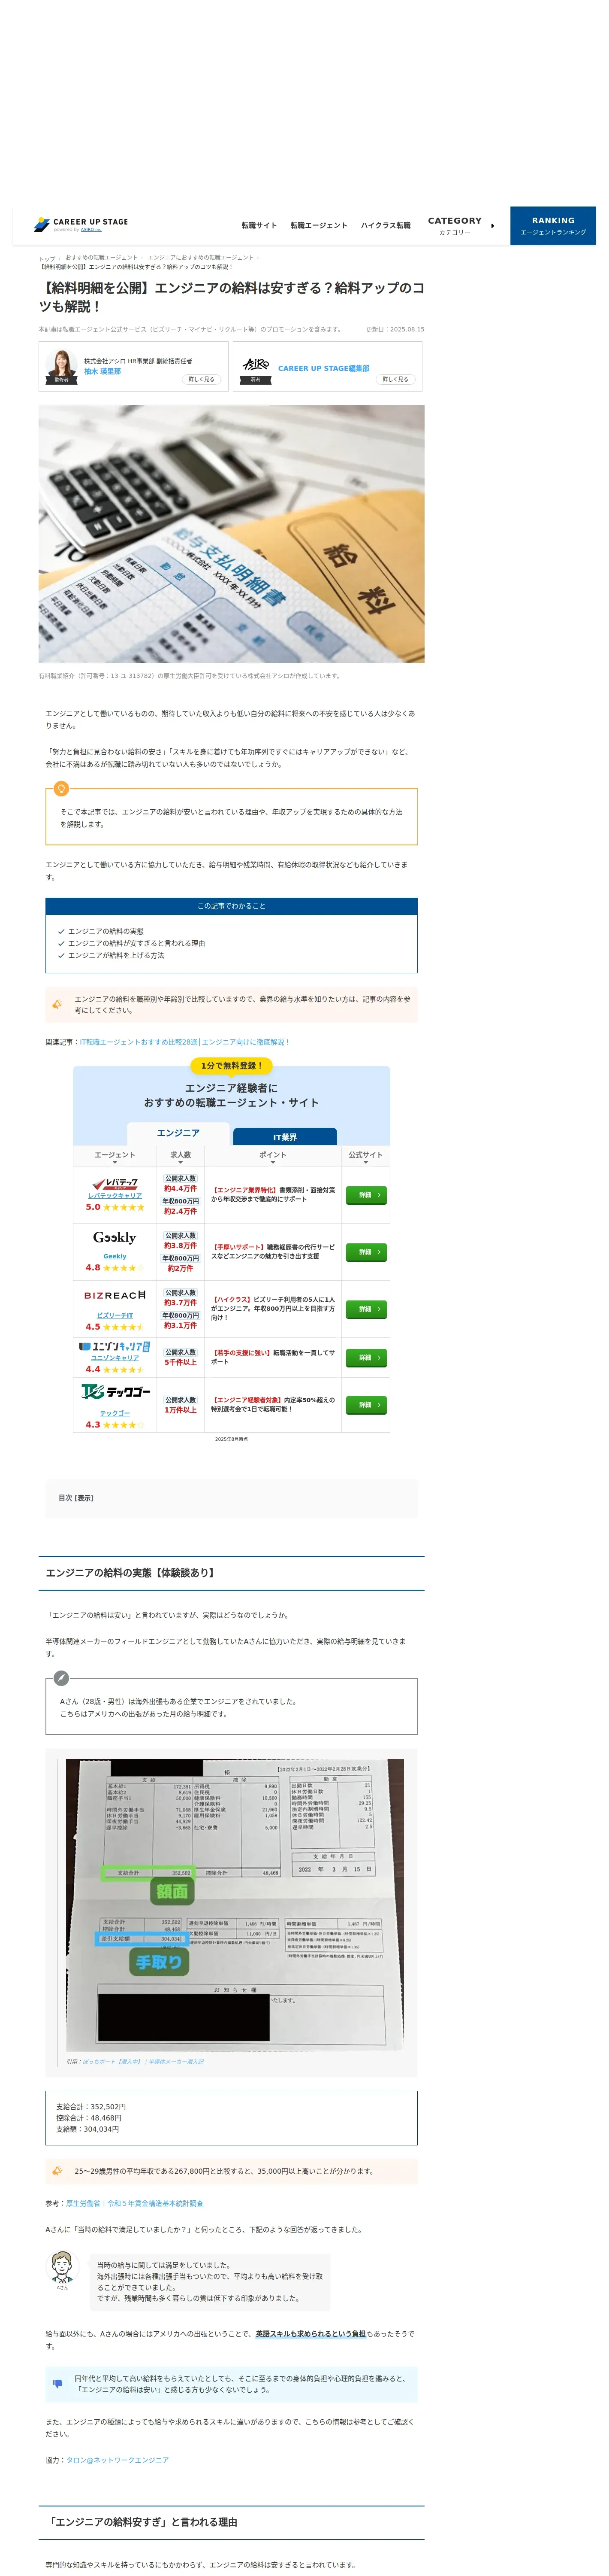The image size is (609, 2576).
Task: Click the ユニゾンキャリア logo
Action: point(115,1346)
